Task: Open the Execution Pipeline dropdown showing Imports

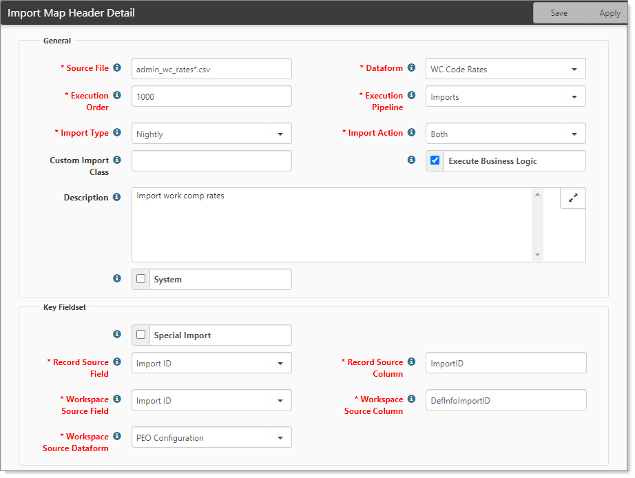Action: pyautogui.click(x=506, y=96)
